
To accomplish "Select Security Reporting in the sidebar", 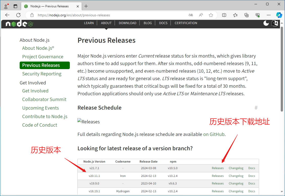I will click(x=42, y=74).
